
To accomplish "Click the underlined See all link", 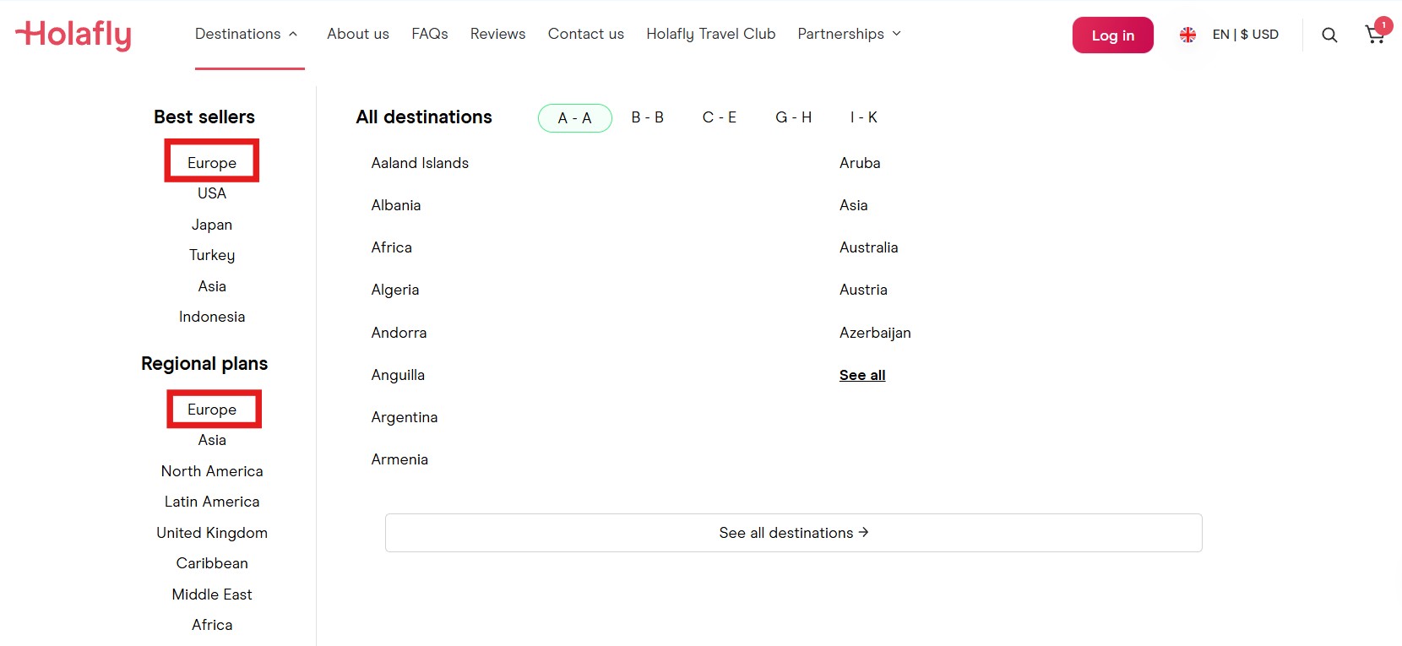I will coord(862,375).
